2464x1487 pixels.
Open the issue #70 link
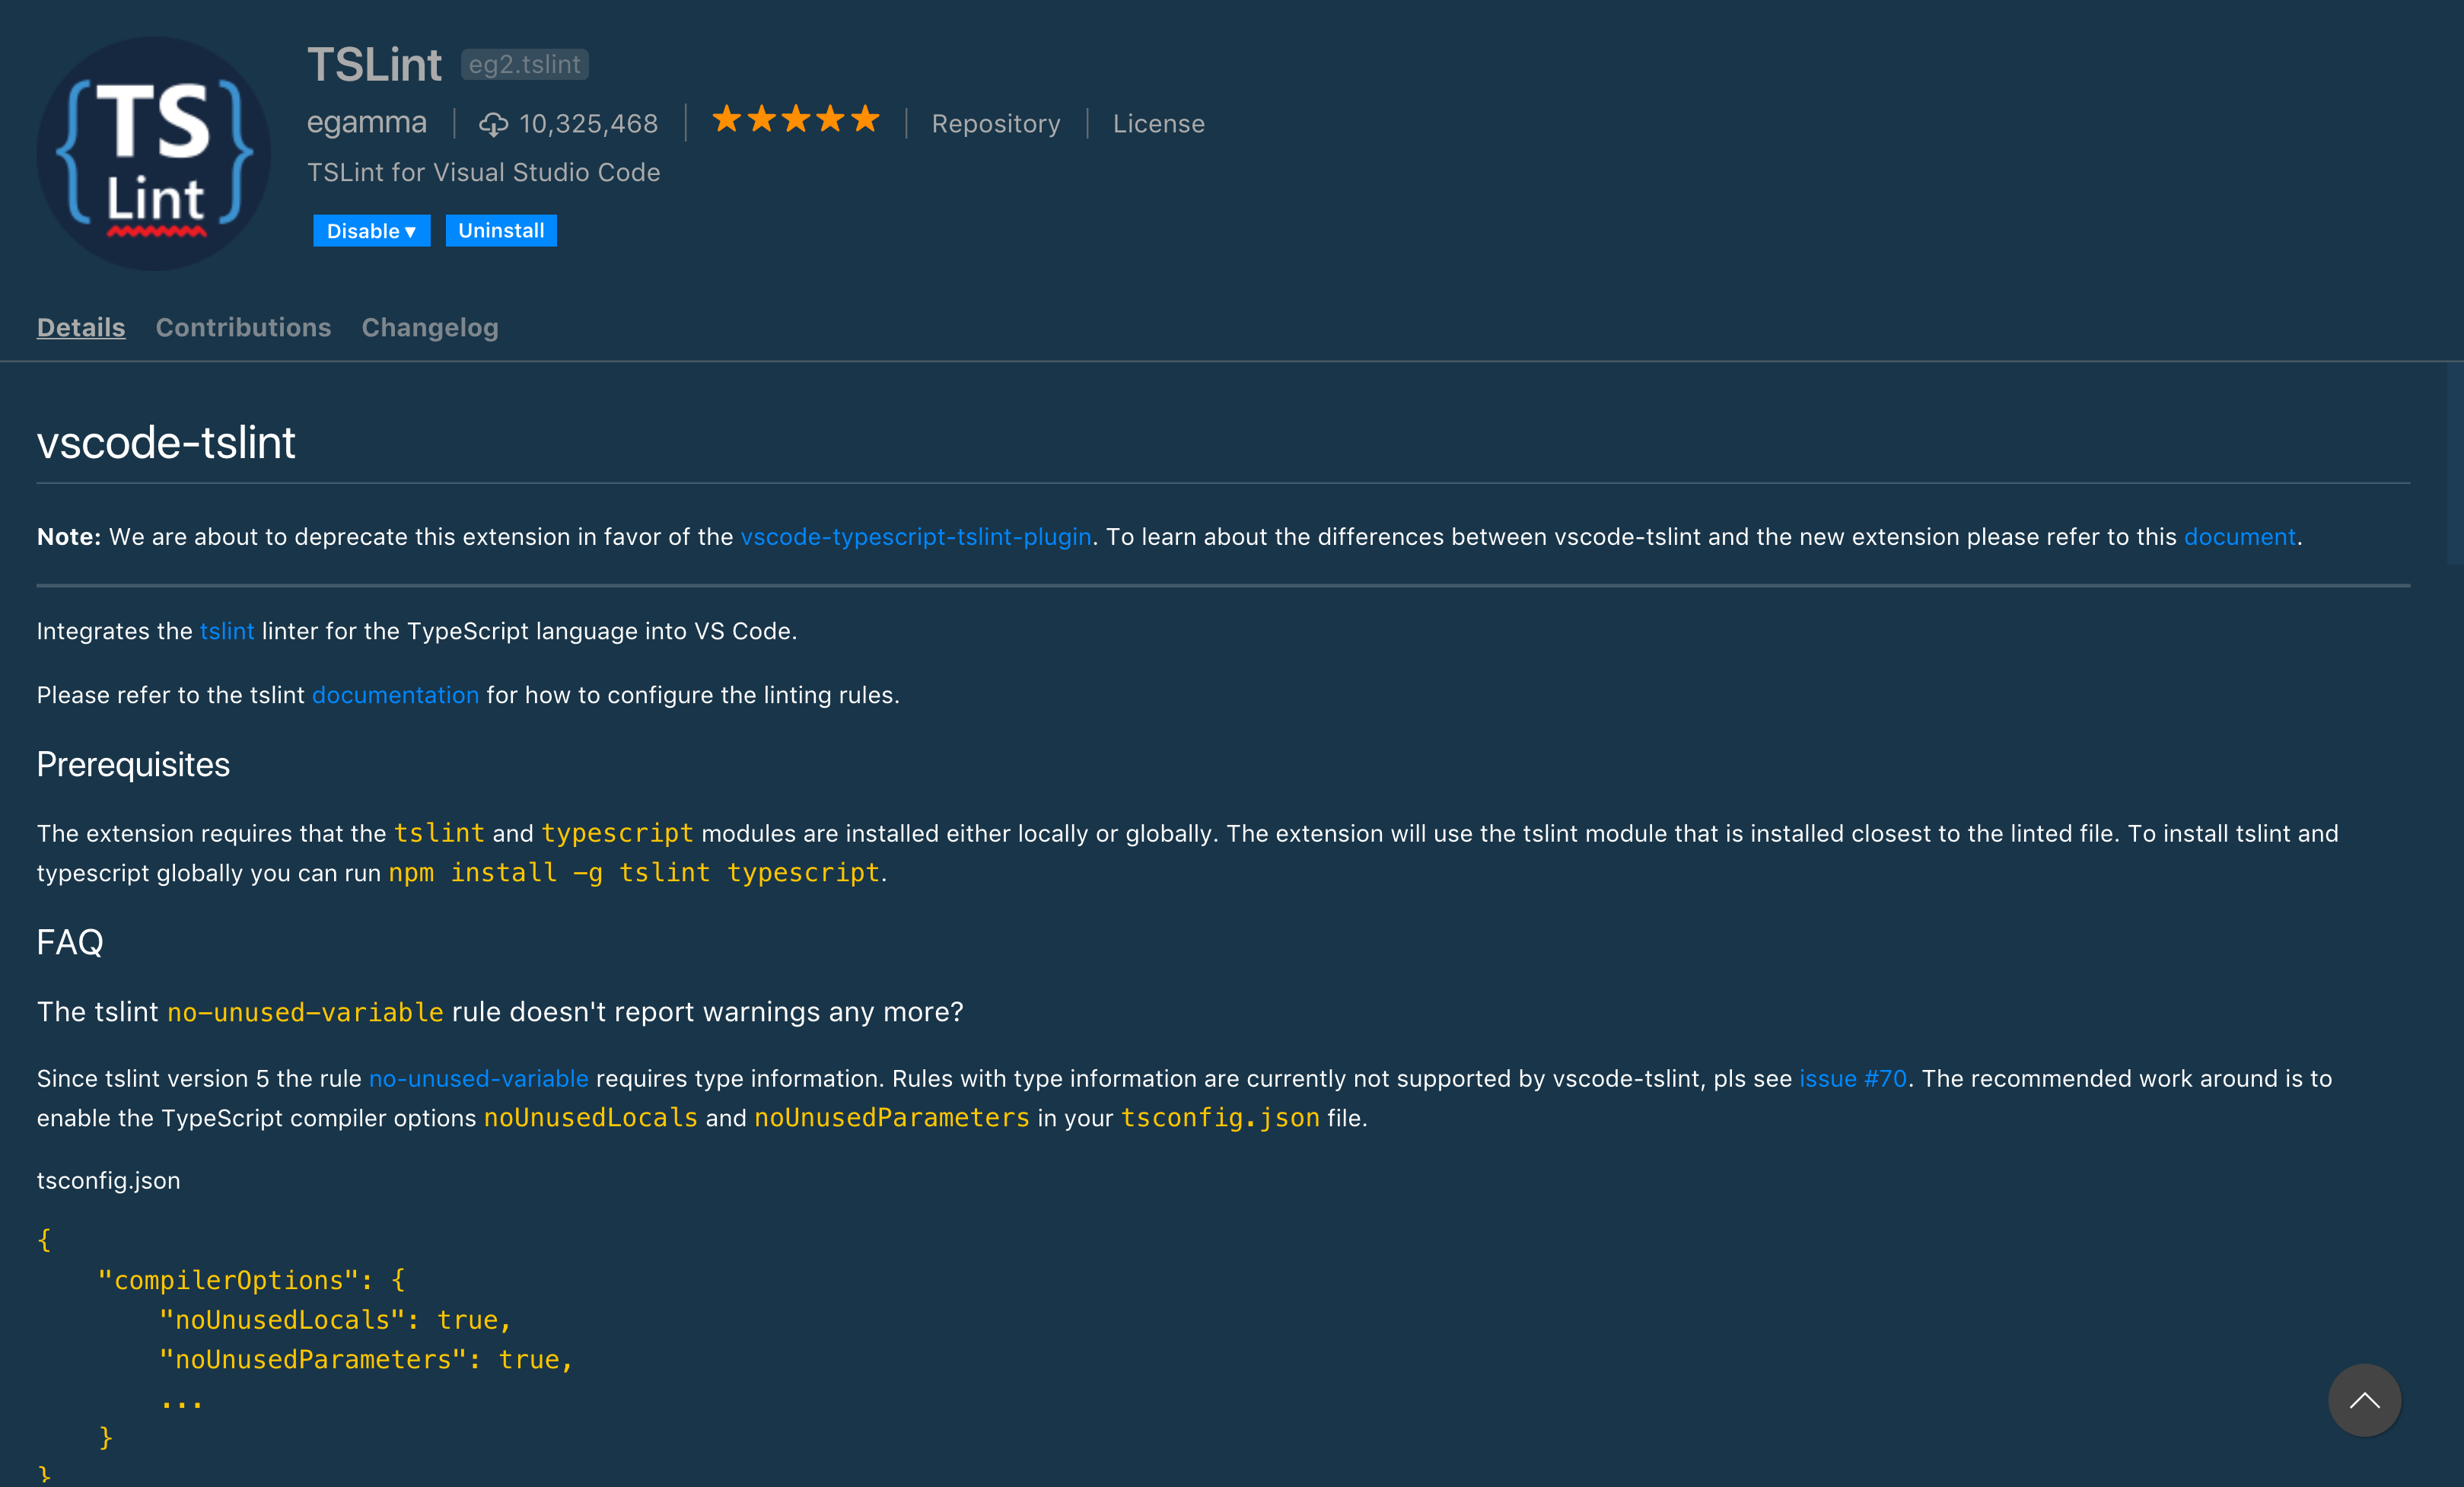point(1853,1079)
